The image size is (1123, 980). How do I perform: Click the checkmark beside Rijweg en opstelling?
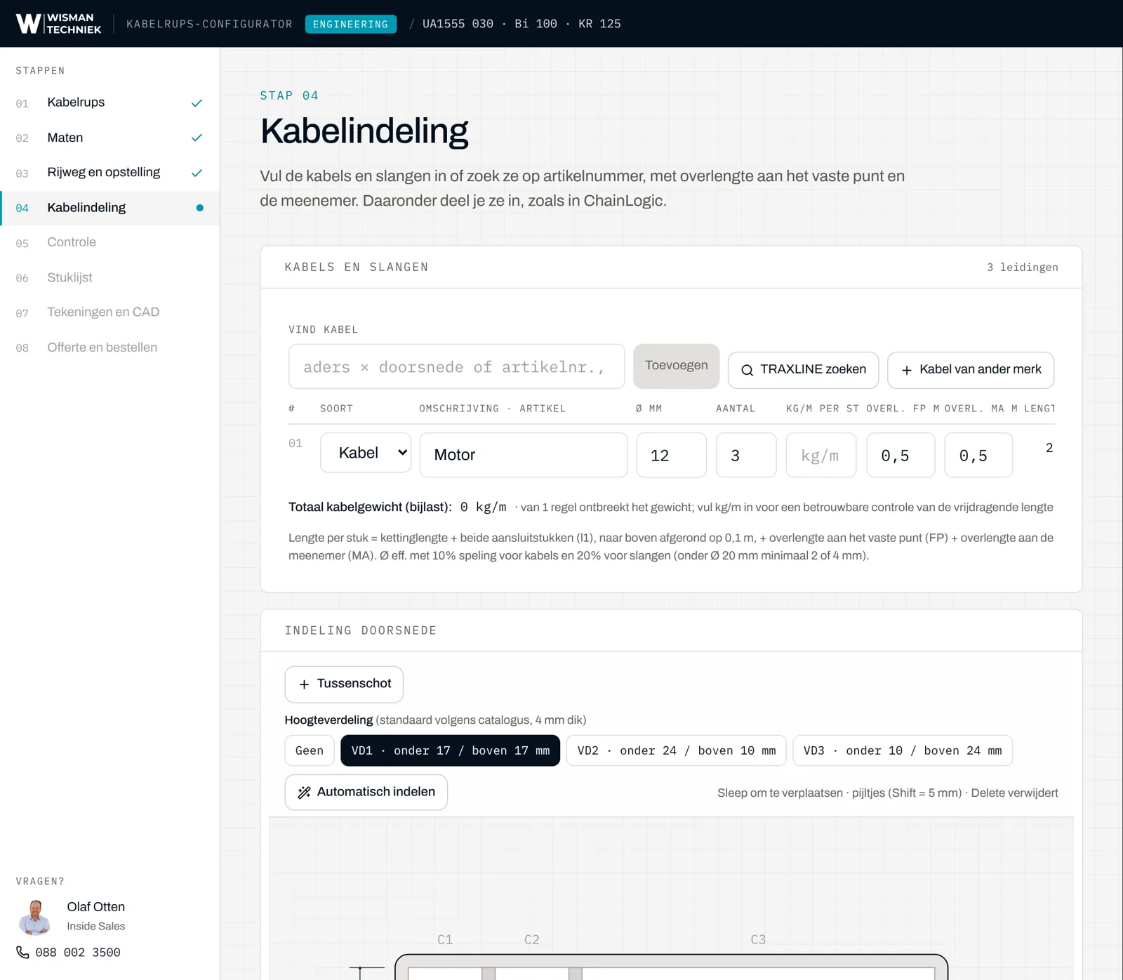(197, 173)
